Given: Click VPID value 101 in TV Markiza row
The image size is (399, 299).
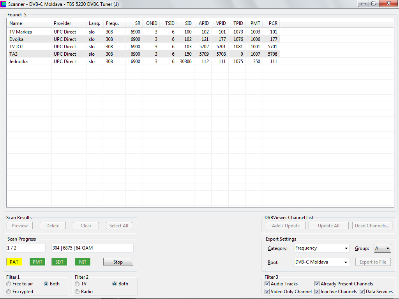Looking at the screenshot, I should click(x=222, y=32).
